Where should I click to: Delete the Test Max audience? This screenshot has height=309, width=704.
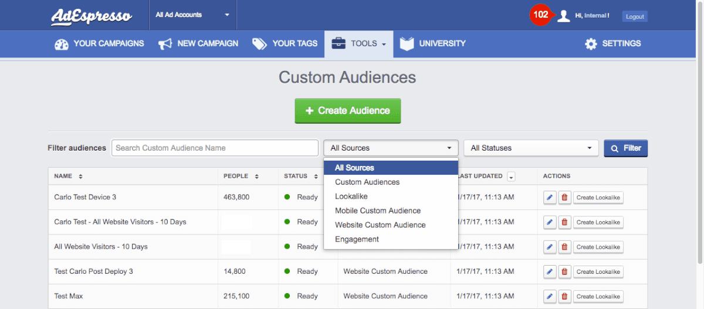click(564, 297)
